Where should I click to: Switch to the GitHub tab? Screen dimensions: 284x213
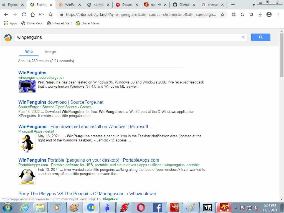184,5
